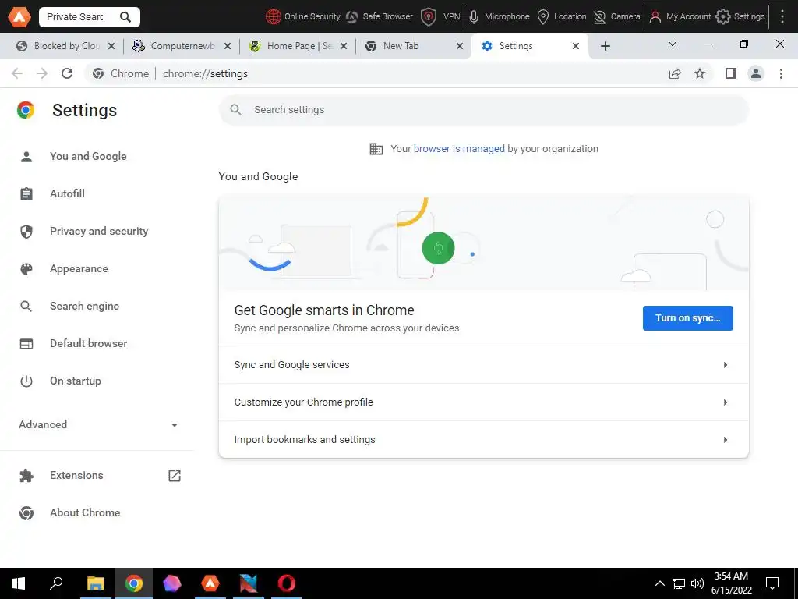
Task: Go back using the back arrow
Action: click(x=17, y=73)
